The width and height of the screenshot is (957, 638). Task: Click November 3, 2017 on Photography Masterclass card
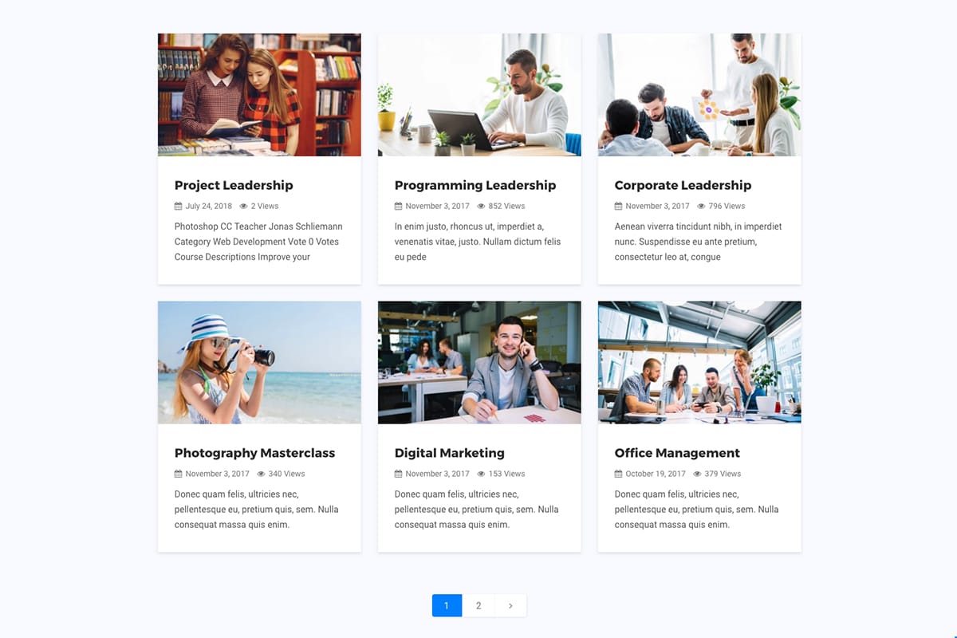pos(218,474)
